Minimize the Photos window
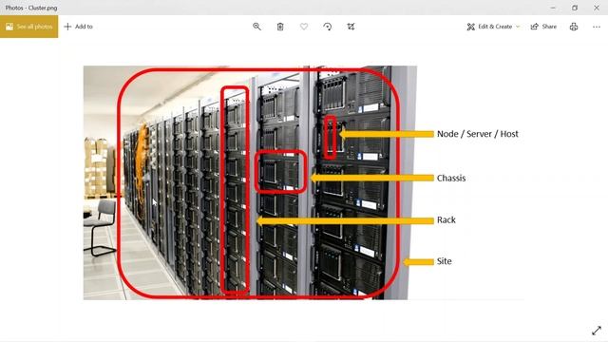The width and height of the screenshot is (608, 342). point(553,8)
